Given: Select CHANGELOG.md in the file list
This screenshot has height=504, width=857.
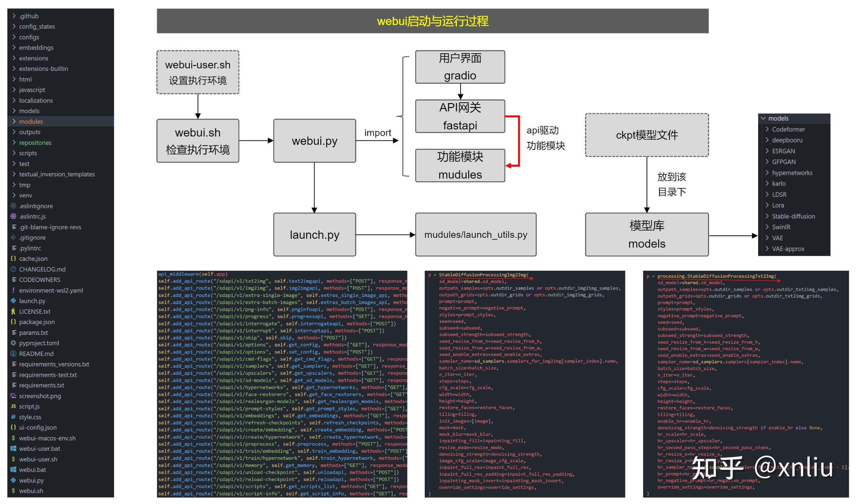Looking at the screenshot, I should (42, 269).
